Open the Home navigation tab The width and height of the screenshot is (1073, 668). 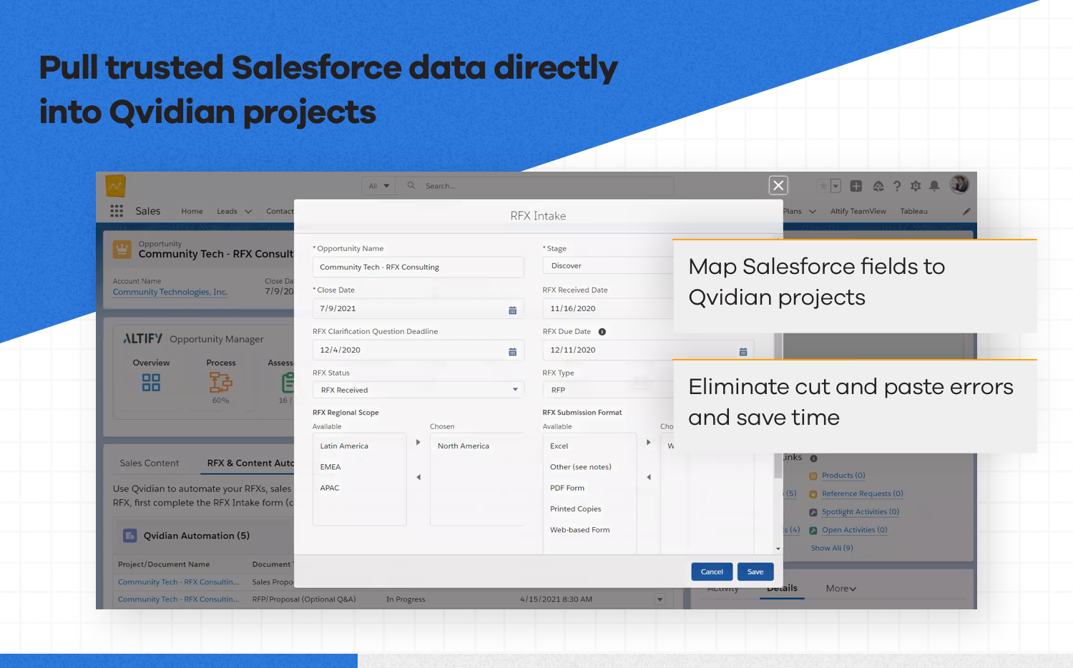[192, 212]
